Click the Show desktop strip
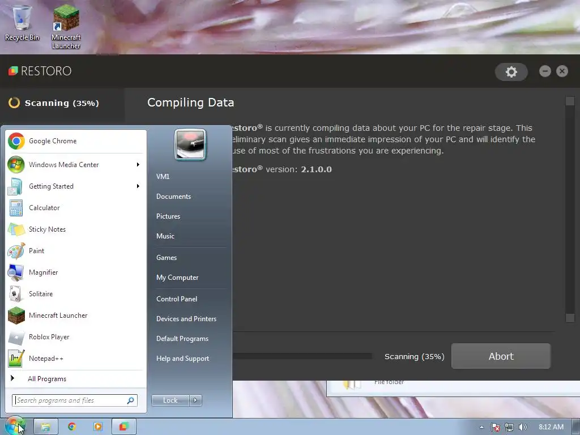The image size is (580, 435). pos(576,427)
